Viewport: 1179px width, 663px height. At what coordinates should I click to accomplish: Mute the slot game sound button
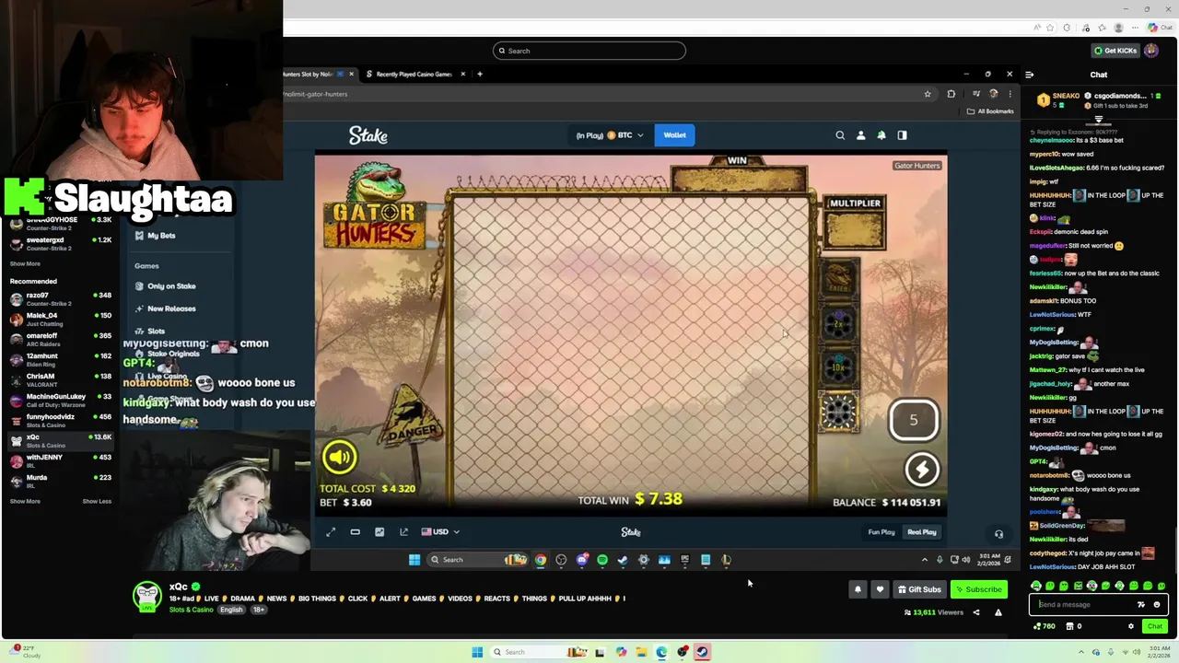(x=340, y=457)
